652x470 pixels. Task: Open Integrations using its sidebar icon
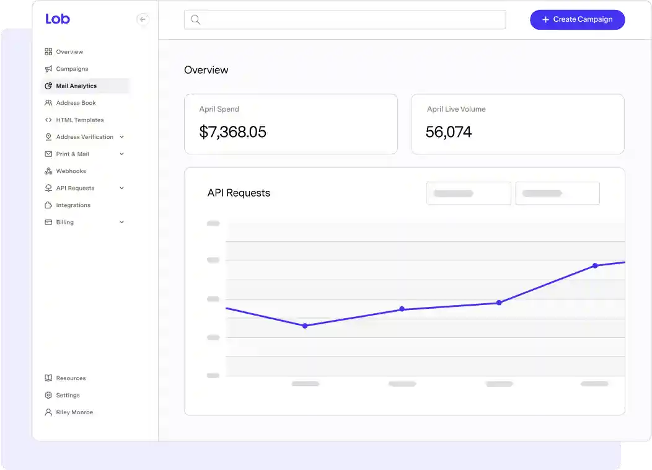48,205
